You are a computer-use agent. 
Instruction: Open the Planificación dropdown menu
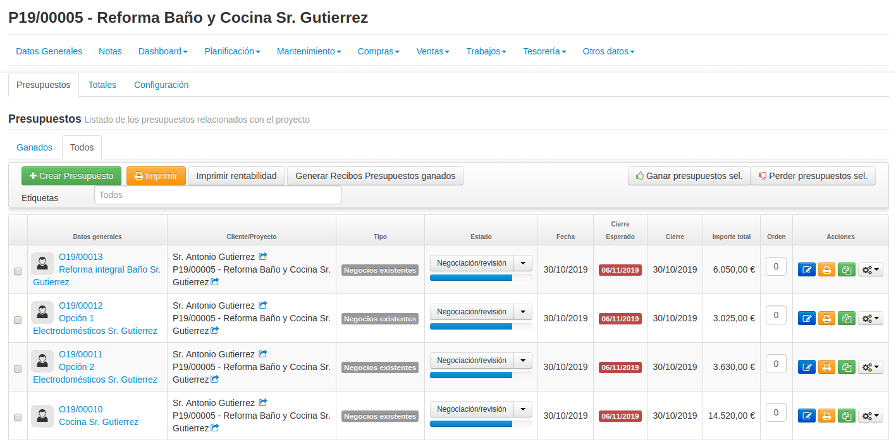pos(232,51)
